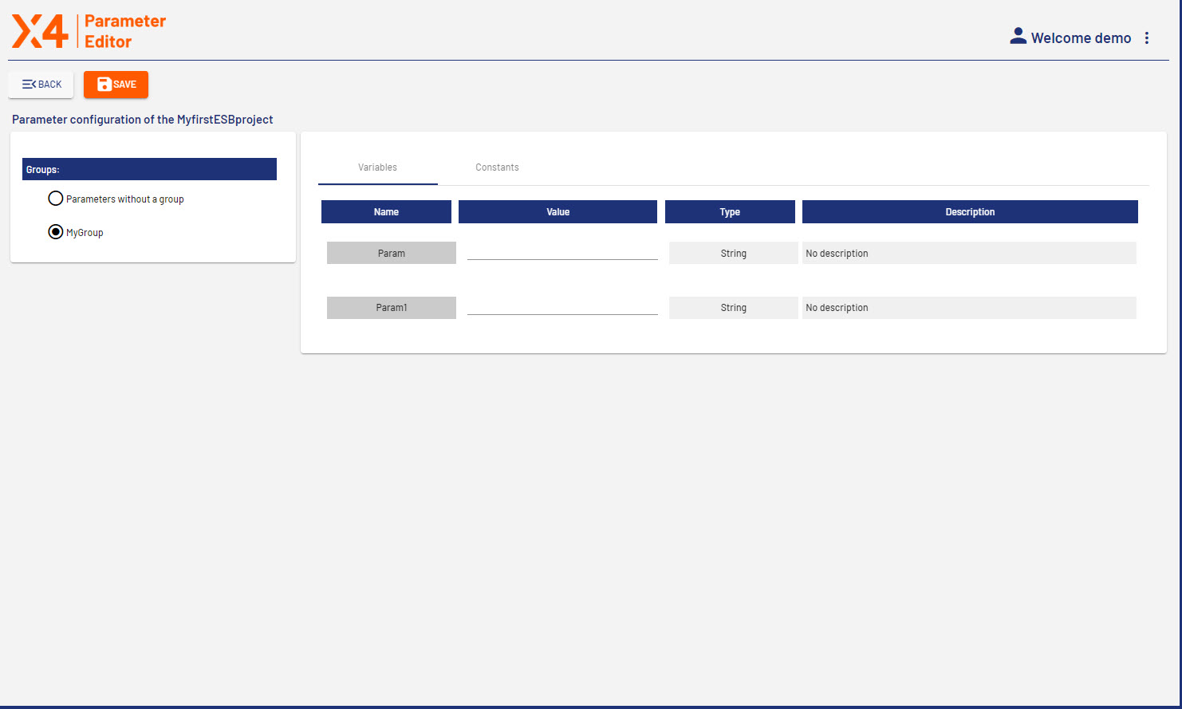Click the Welcome demo user text
Viewport: 1182px width, 709px height.
(x=1081, y=38)
